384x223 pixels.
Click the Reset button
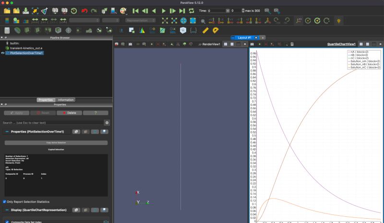43,113
